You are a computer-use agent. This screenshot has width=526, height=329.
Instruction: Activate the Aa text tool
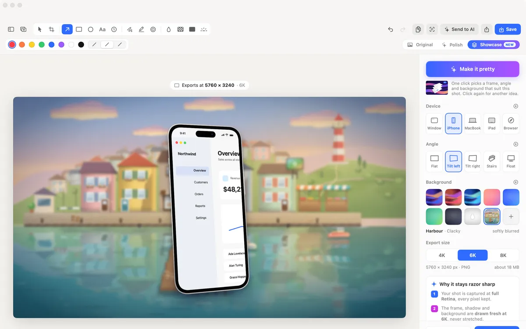tap(102, 29)
